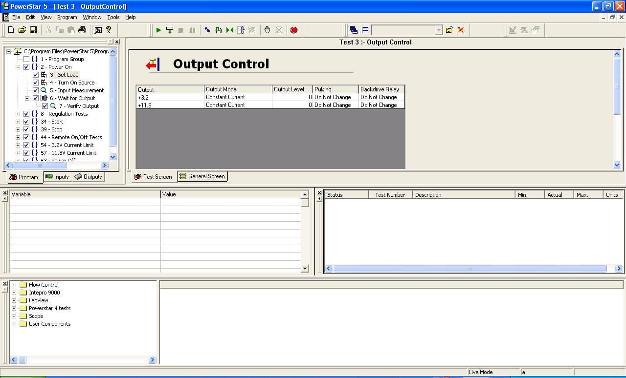Click the Wait for Output list icon
This screenshot has width=626, height=378.
click(x=44, y=98)
